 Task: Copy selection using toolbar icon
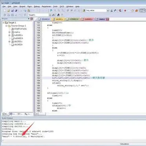[x=25, y=11]
